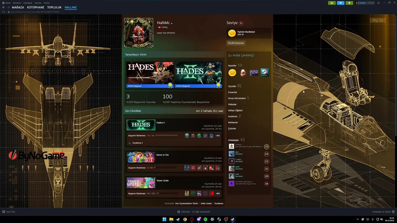This screenshot has width=397, height=223.
Task: Show +45 more Hades II achievements
Action: tap(218, 136)
